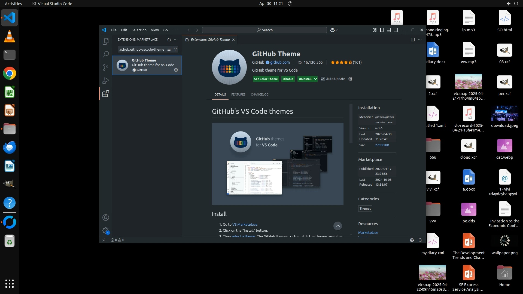Click the Filter Extensions funnel icon
Screen dimensions: 523x294
(x=175, y=49)
